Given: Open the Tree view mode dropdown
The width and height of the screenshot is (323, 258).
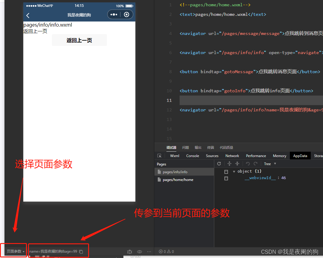Looking at the screenshot, I should tap(270, 164).
